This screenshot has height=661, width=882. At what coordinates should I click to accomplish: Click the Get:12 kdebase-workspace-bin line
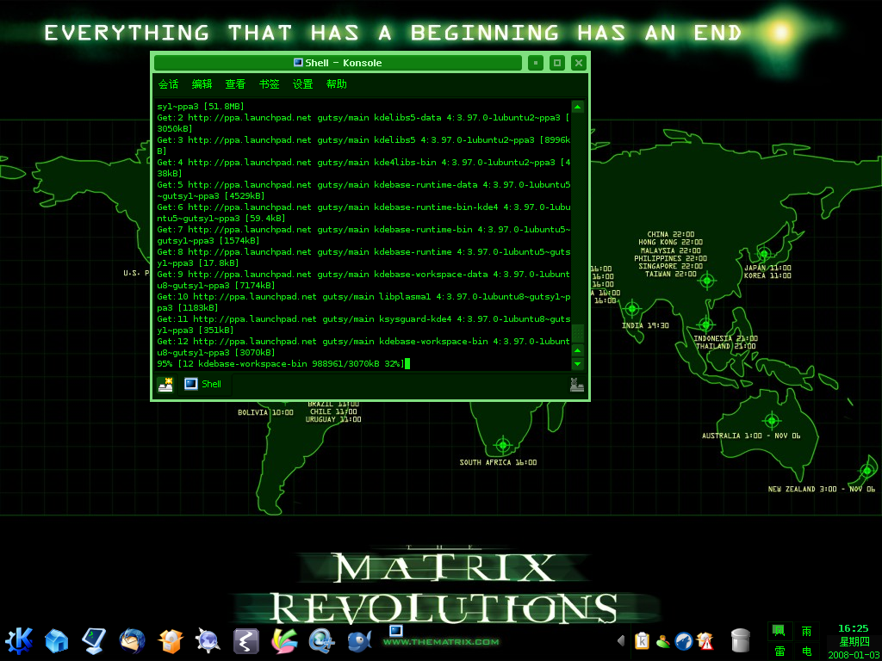(363, 348)
